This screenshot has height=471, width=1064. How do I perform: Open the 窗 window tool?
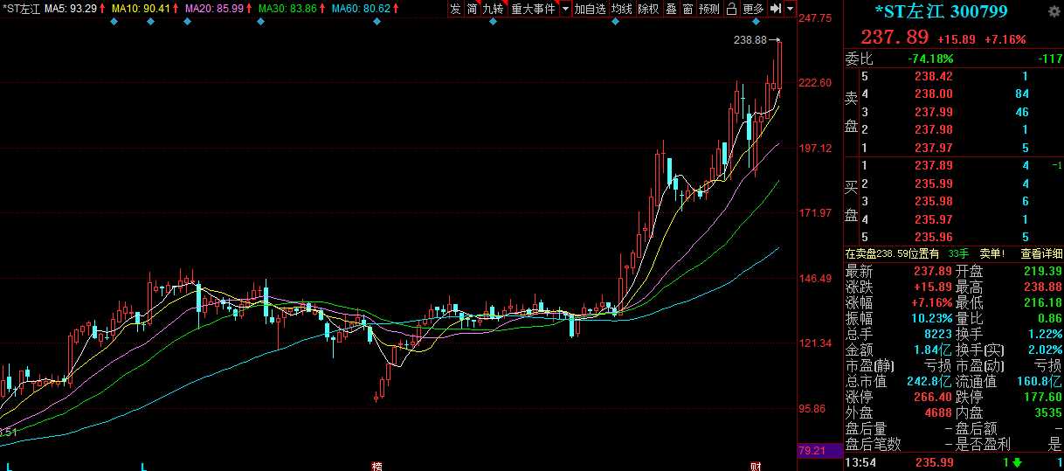pos(687,9)
